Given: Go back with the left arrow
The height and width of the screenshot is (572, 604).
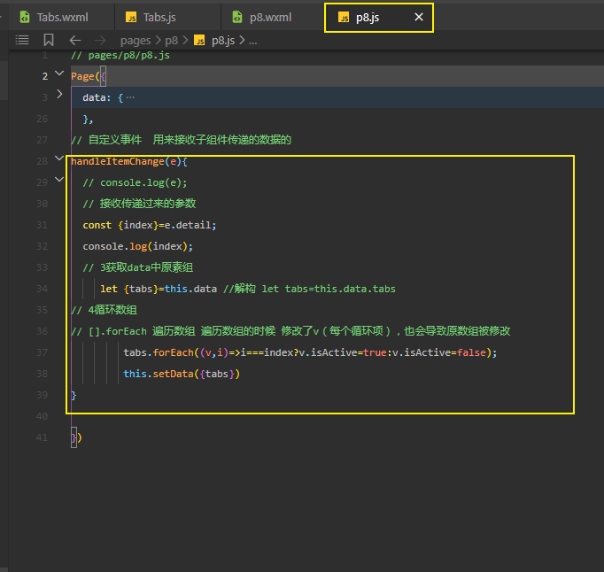Looking at the screenshot, I should (x=75, y=40).
